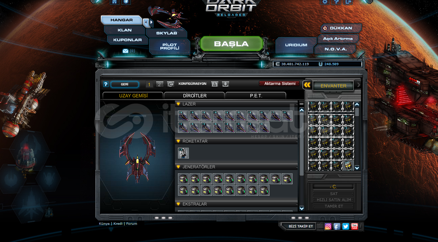Open the settings gear in the header
Viewport: 438px width, 242px height.
pos(325,2)
